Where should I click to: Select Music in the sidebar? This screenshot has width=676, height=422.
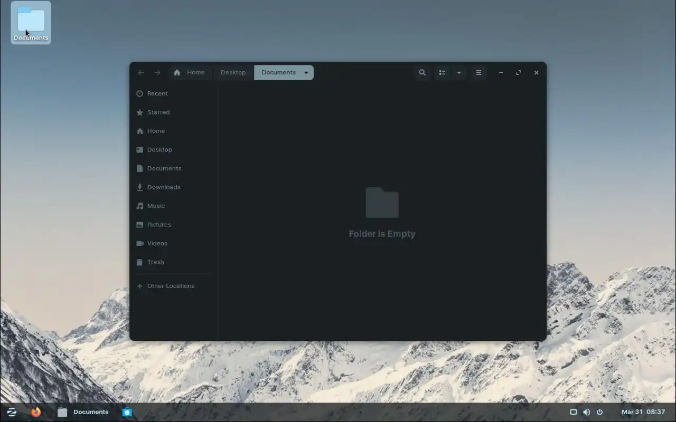[x=174, y=206]
